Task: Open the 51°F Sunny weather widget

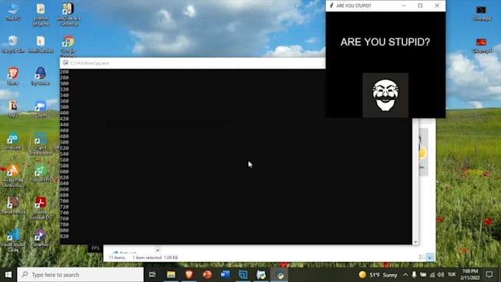Action: (378, 275)
